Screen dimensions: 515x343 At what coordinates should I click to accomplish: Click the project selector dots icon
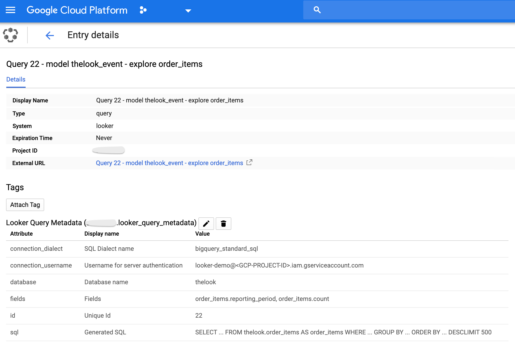coord(143,10)
